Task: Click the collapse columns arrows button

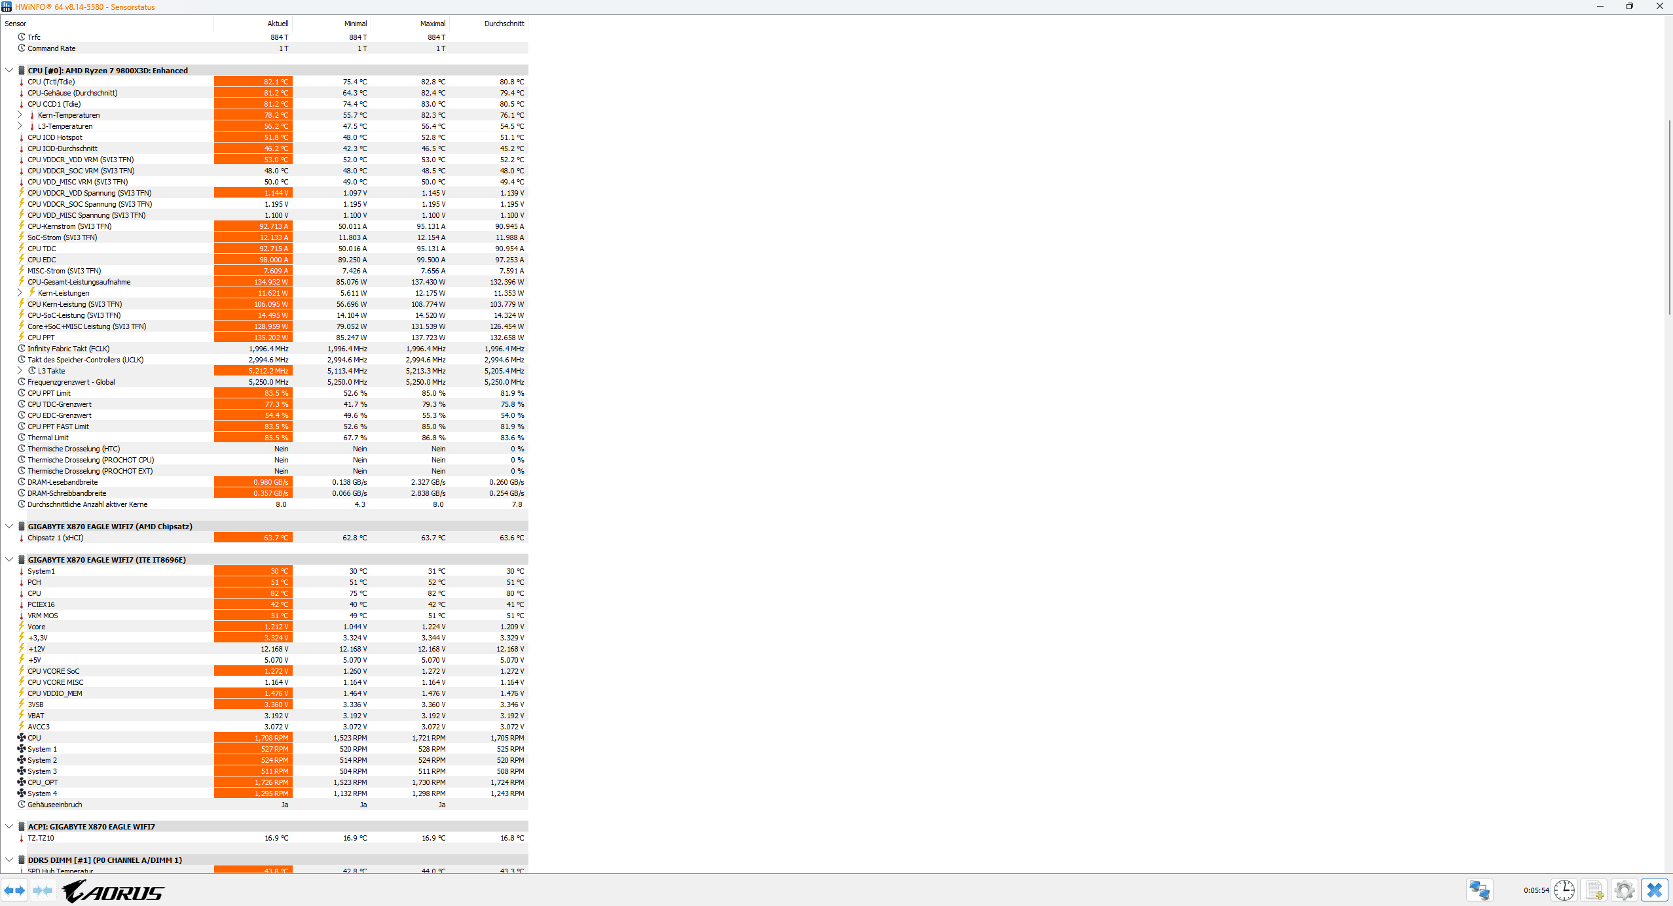Action: pyautogui.click(x=43, y=890)
